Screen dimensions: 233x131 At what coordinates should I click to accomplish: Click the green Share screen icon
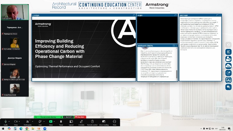pyautogui.click(x=51, y=121)
